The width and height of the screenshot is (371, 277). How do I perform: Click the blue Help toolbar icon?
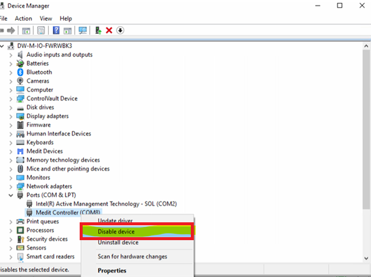(x=56, y=30)
